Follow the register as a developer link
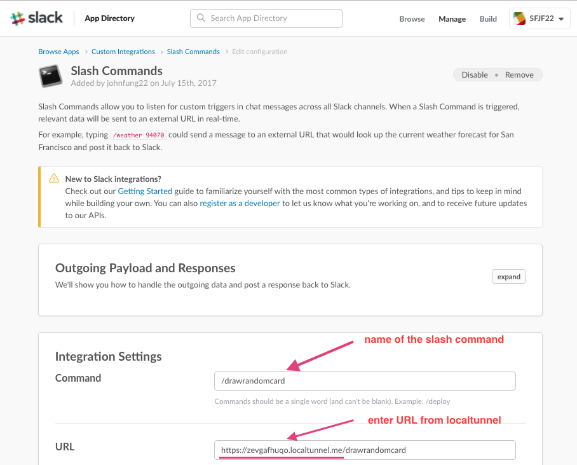The width and height of the screenshot is (577, 465). (x=240, y=204)
